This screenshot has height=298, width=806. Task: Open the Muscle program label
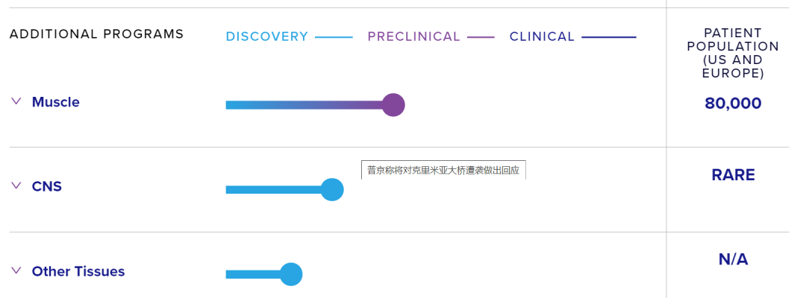[55, 102]
